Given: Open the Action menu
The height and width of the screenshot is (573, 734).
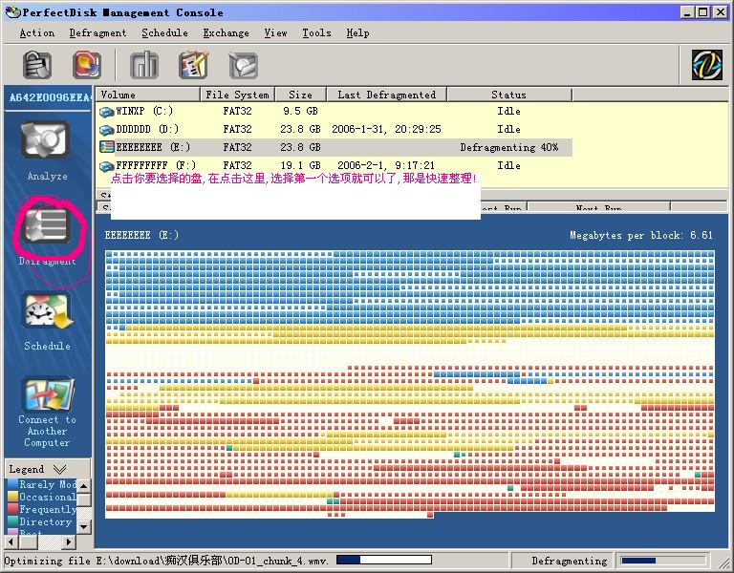Looking at the screenshot, I should [37, 32].
